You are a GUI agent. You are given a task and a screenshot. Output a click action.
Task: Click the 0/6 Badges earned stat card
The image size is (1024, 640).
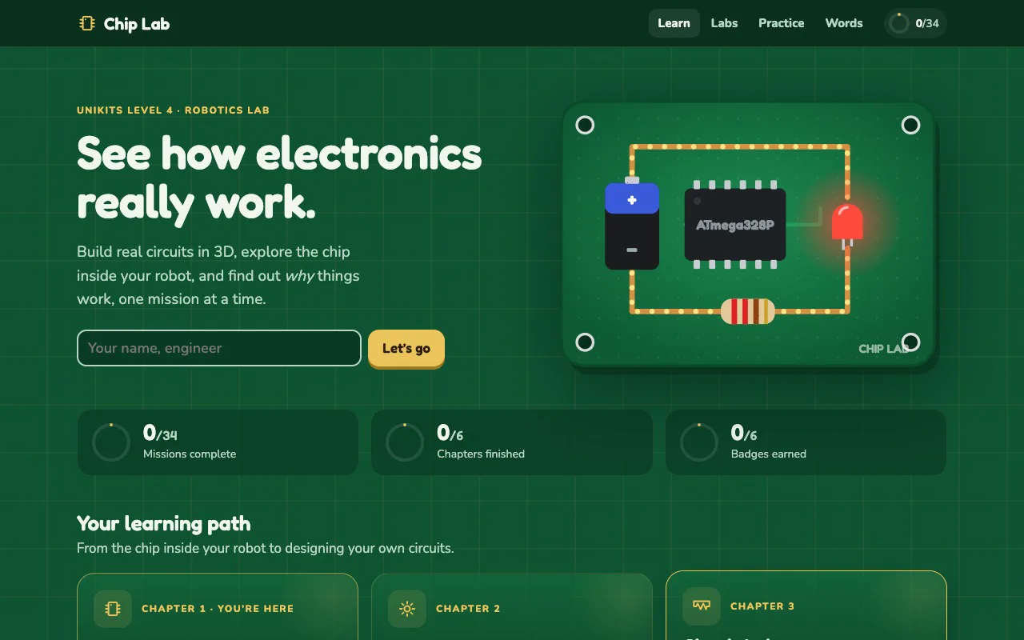806,442
